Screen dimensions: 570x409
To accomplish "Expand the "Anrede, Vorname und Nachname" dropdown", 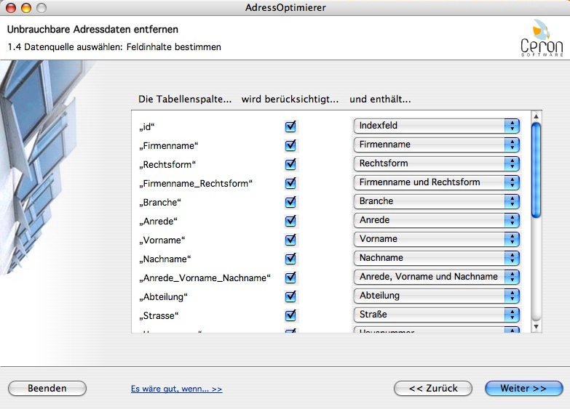I will (436, 277).
